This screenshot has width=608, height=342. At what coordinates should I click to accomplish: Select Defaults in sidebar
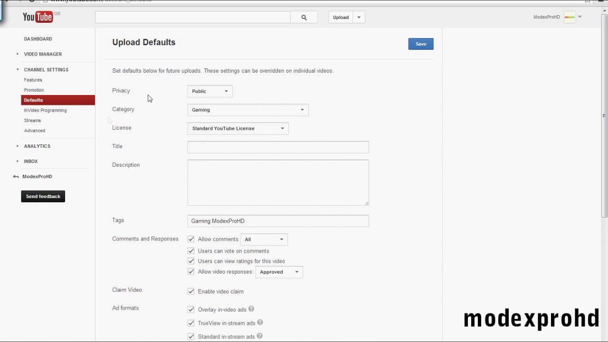tap(58, 100)
